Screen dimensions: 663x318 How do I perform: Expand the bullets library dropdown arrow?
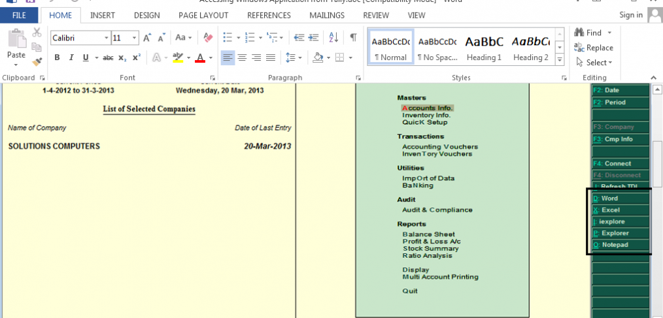coord(239,38)
